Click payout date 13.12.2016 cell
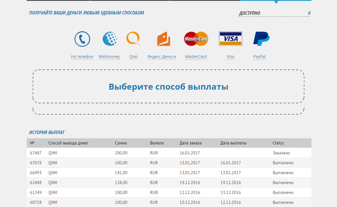Screen dimensions: 337x207 pyautogui.click(x=231, y=192)
